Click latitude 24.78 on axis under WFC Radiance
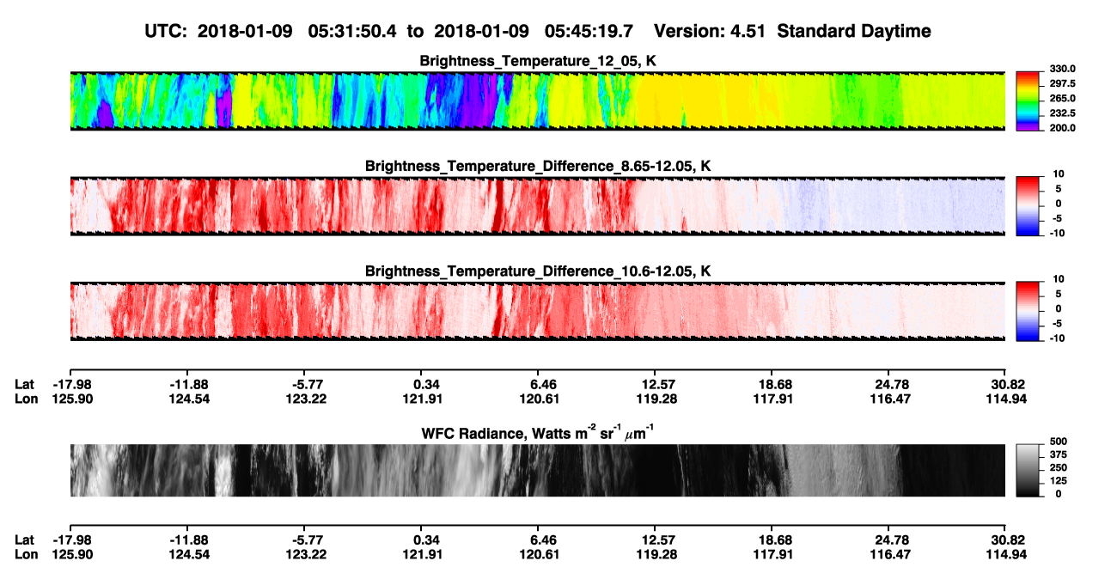1117x573 pixels. tap(889, 539)
